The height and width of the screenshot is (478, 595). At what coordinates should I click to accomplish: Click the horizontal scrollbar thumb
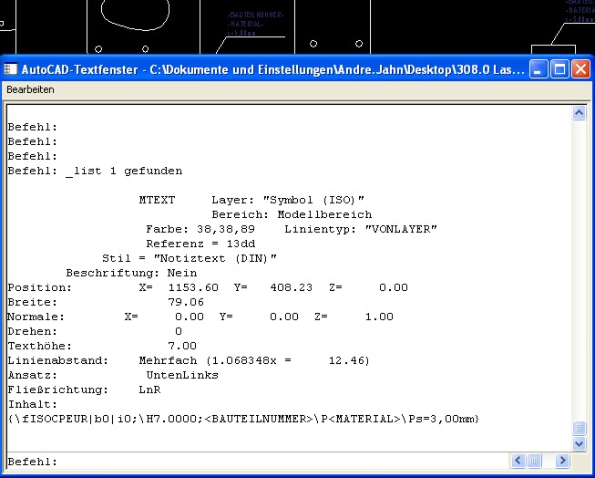[534, 461]
